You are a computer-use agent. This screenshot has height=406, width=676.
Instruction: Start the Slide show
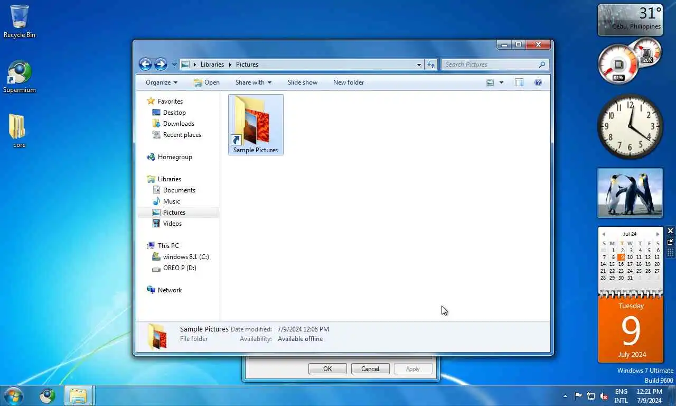[303, 82]
